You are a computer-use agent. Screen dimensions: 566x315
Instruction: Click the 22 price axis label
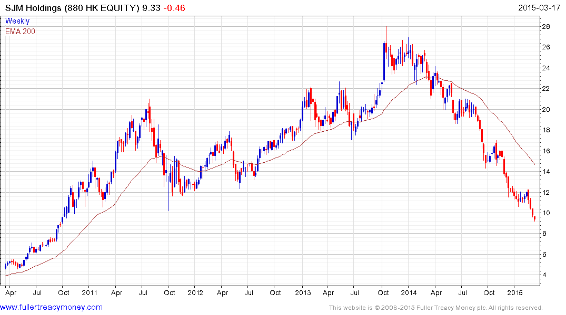point(546,89)
